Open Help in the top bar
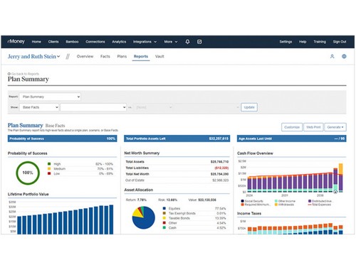The image size is (356, 270). coord(303,42)
